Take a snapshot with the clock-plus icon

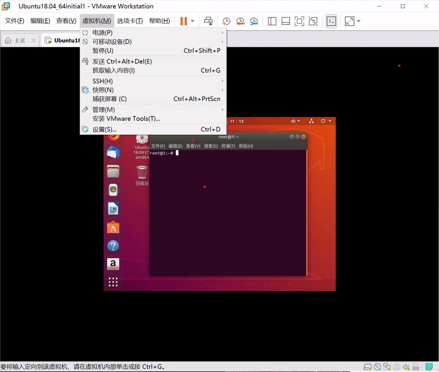(226, 21)
